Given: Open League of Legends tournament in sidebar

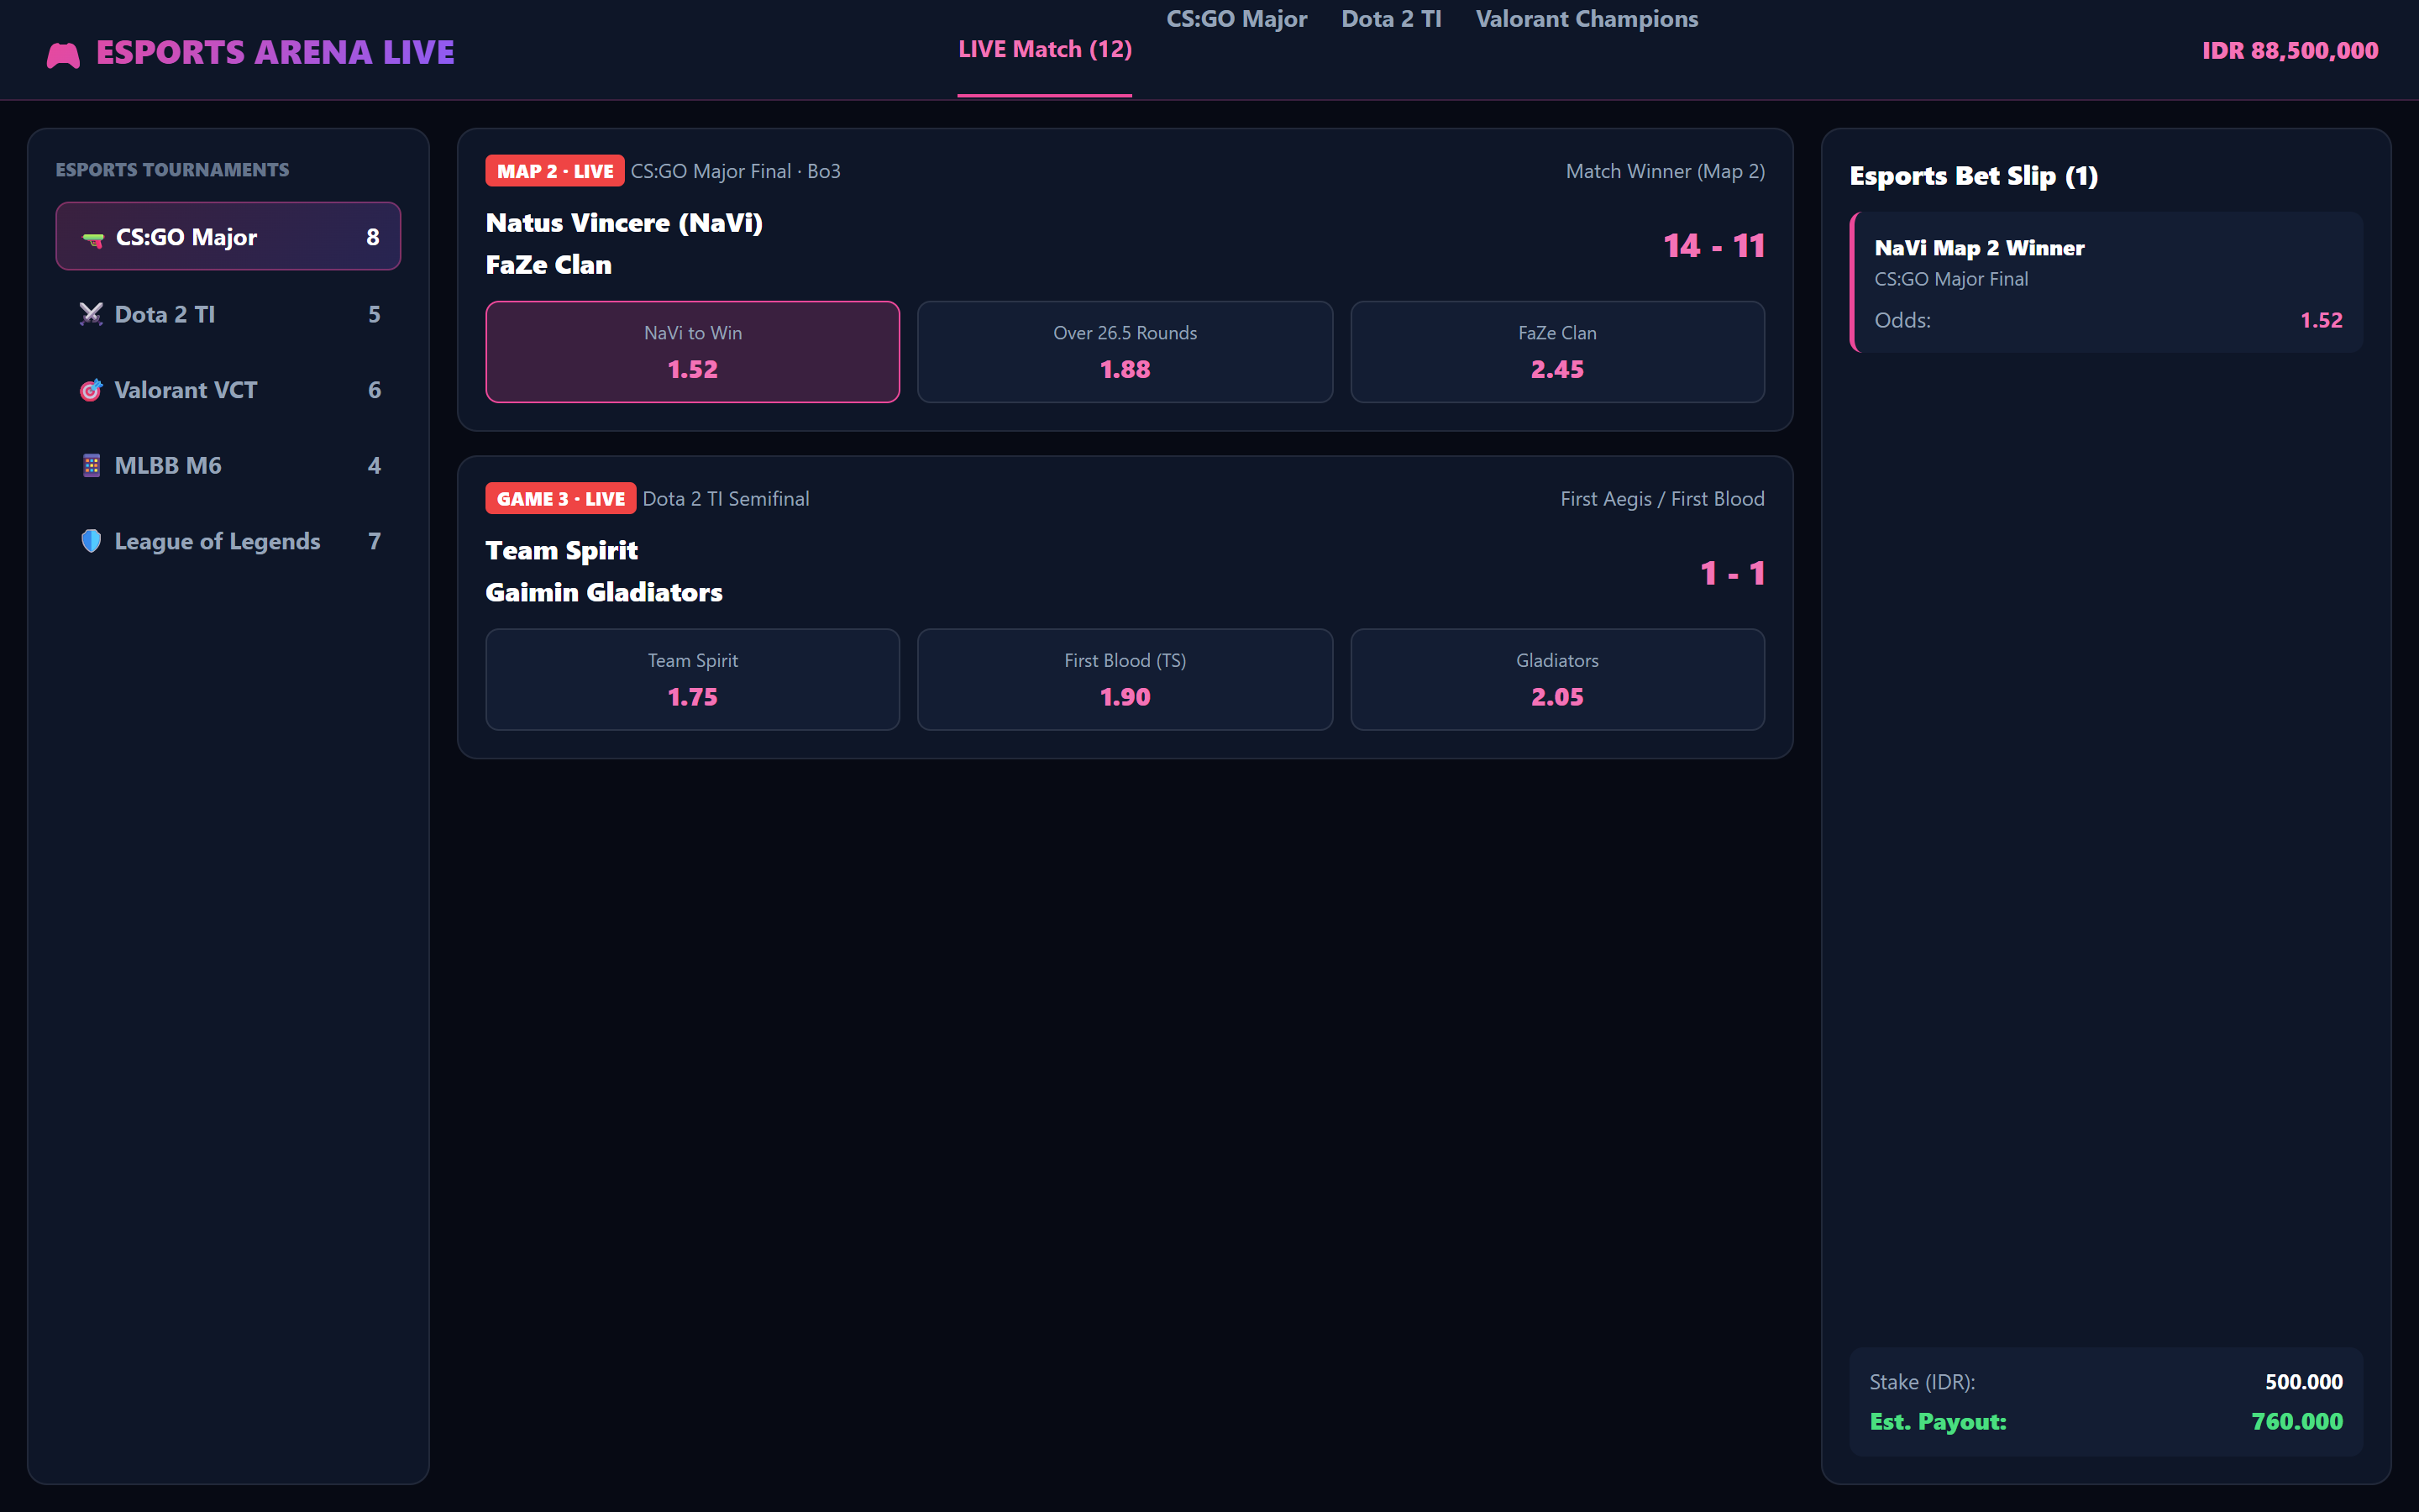Looking at the screenshot, I should tap(228, 541).
